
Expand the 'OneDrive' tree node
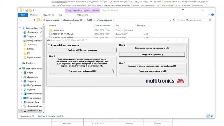[x=20, y=63]
